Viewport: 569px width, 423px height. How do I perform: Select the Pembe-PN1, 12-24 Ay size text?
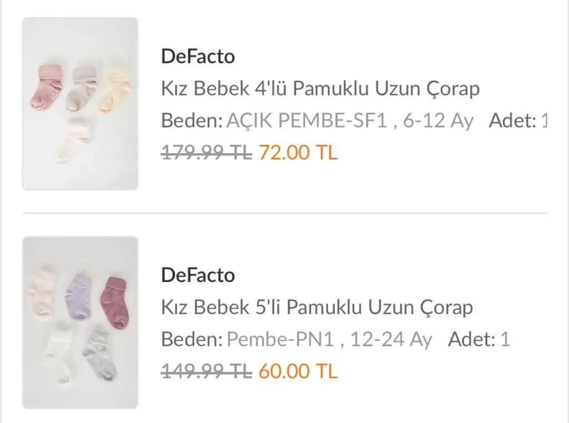tap(330, 339)
